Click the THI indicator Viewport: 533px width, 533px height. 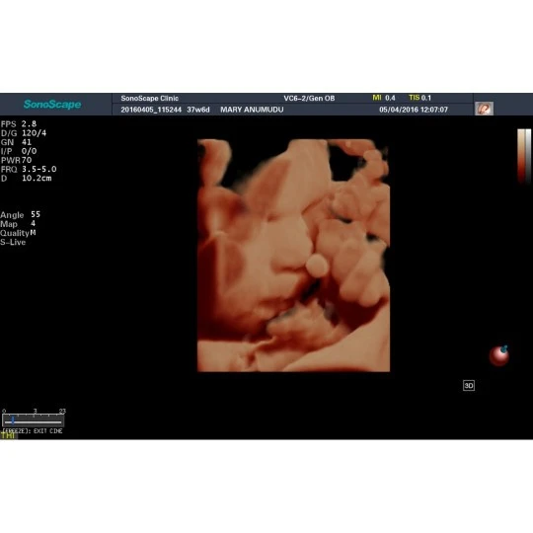pyautogui.click(x=8, y=435)
